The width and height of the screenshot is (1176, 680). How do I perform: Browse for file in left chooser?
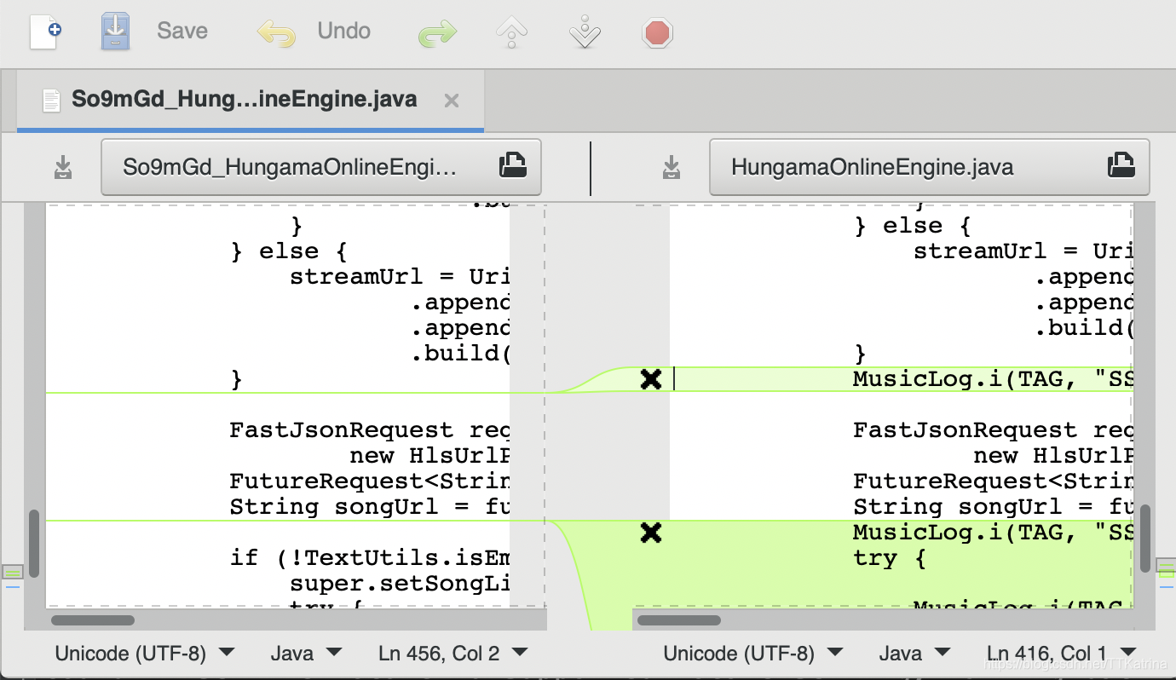pyautogui.click(x=512, y=165)
